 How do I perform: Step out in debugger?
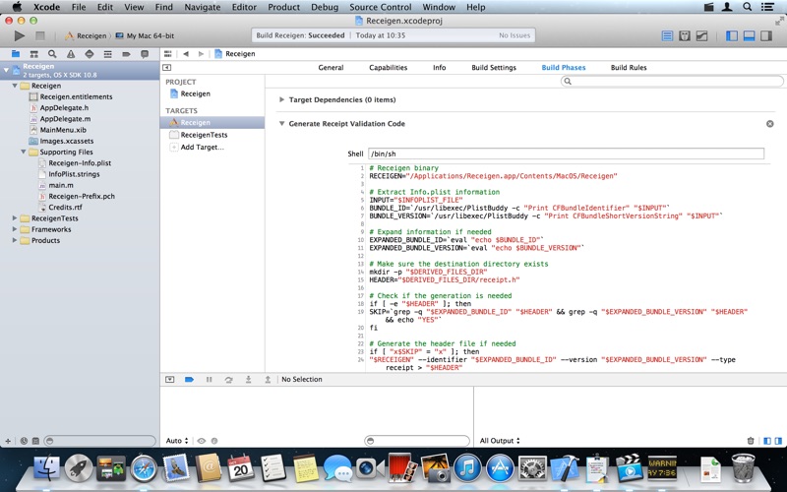tap(268, 380)
